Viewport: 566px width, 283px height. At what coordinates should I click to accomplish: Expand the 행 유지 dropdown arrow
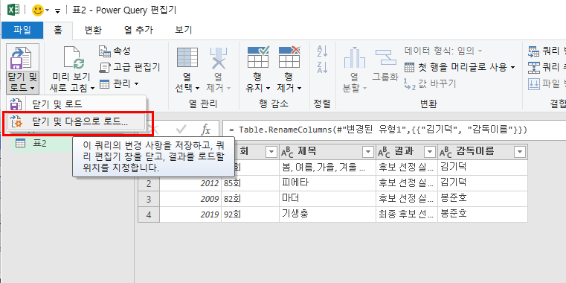268,88
